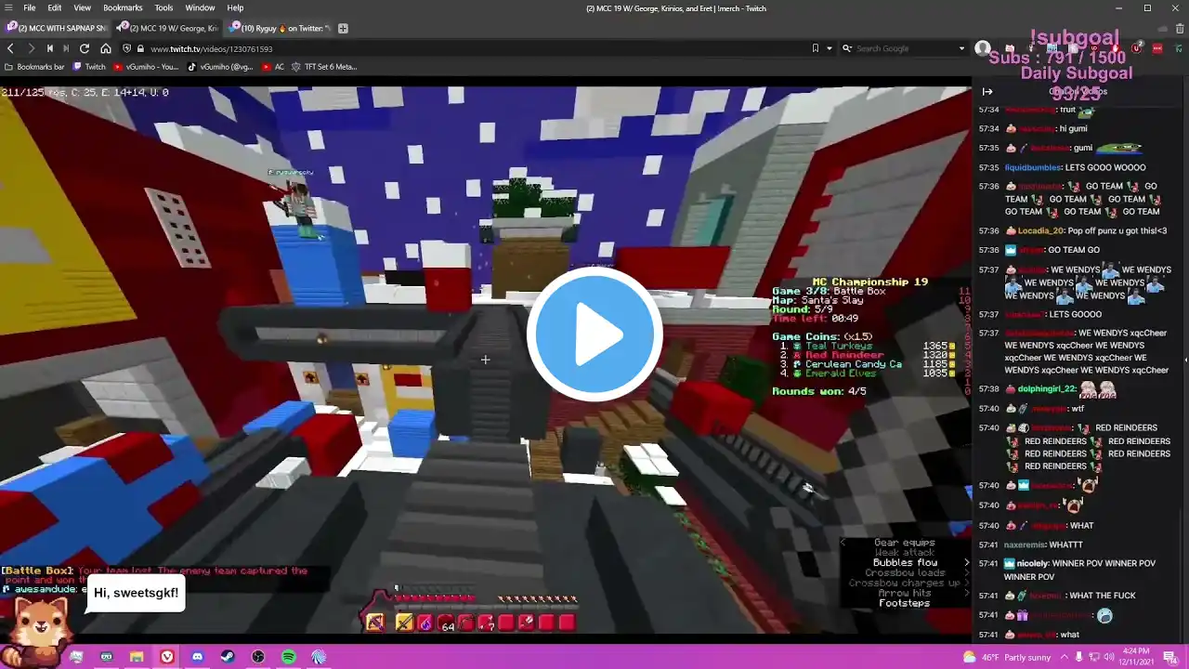Open the search engine selector icon
This screenshot has width=1189, height=669.
pos(847,48)
